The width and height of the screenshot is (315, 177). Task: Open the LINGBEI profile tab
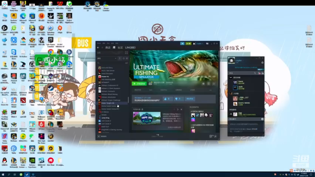[130, 48]
